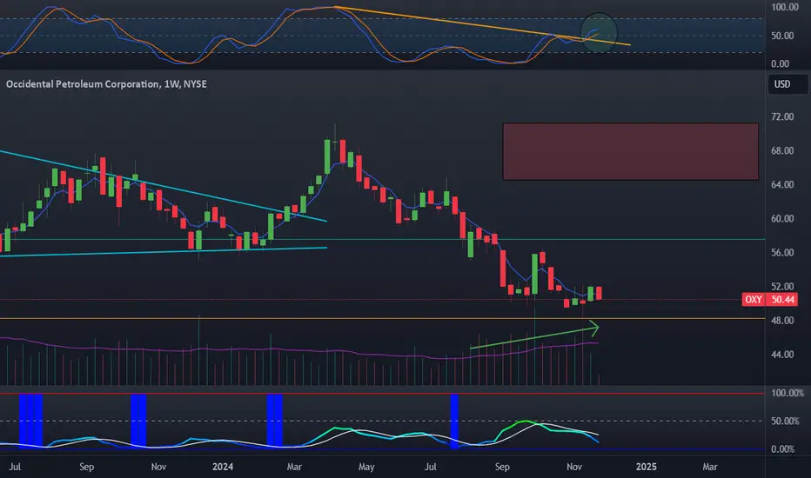Select the green horizontal line near 57.50
The height and width of the screenshot is (478, 811).
(382, 239)
